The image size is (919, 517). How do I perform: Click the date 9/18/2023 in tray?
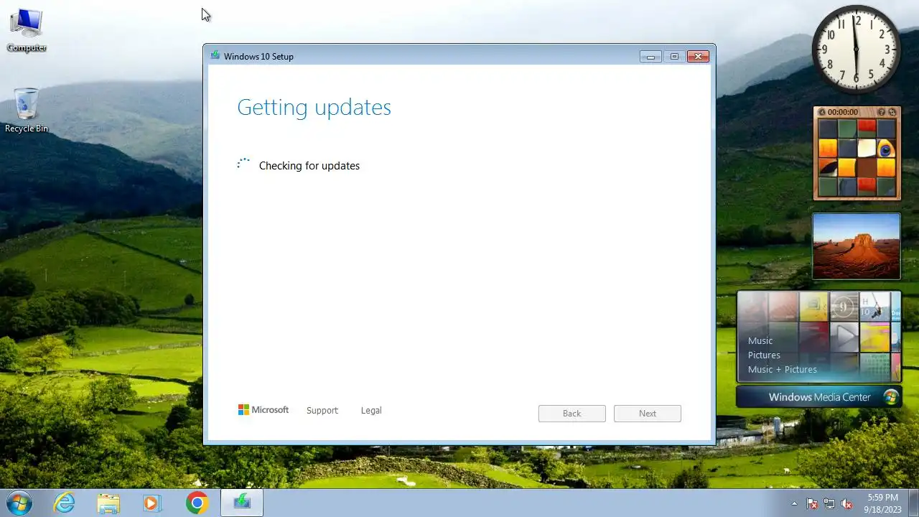882,509
